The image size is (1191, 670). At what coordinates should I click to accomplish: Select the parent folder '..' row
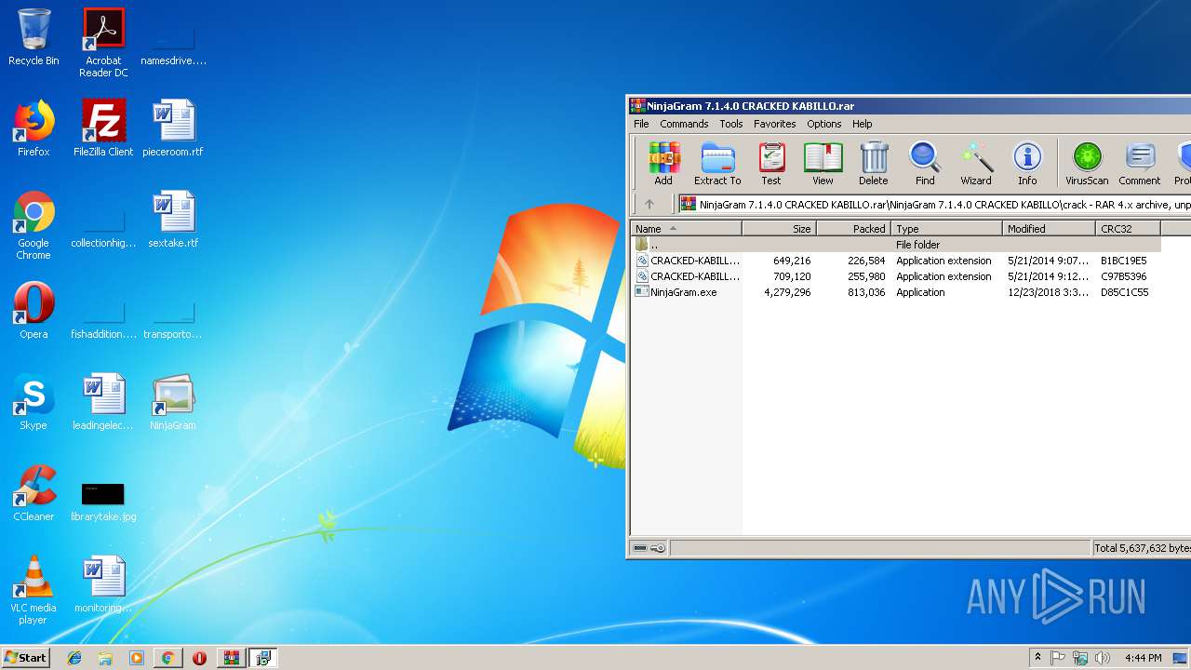tap(896, 245)
